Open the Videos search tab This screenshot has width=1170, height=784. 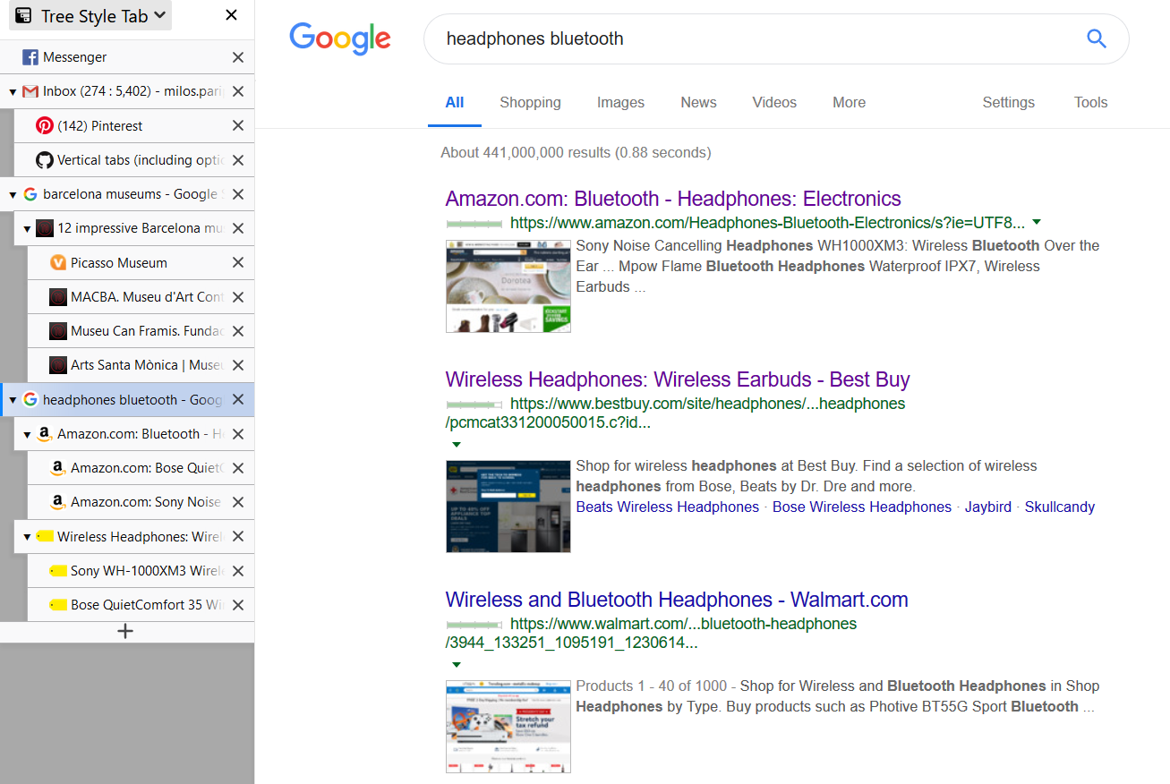(774, 102)
